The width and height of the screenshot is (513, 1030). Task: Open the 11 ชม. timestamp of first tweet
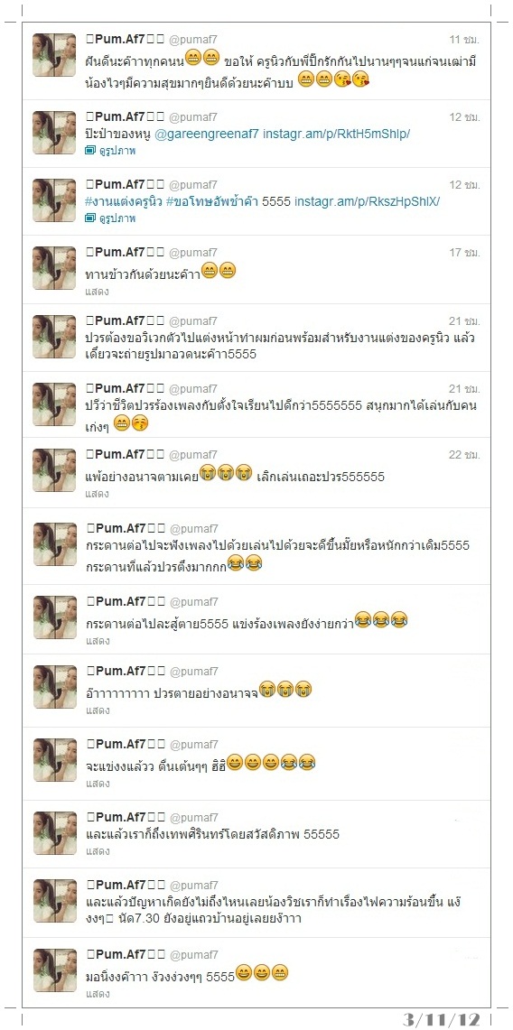click(464, 39)
